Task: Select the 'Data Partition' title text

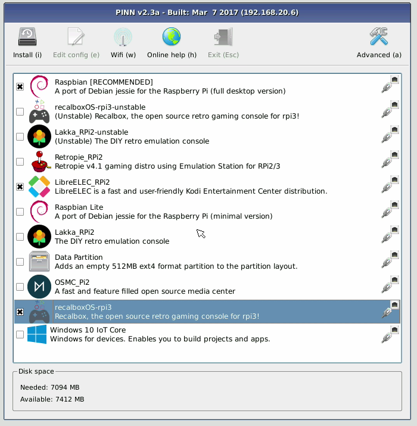Action: (x=79, y=257)
